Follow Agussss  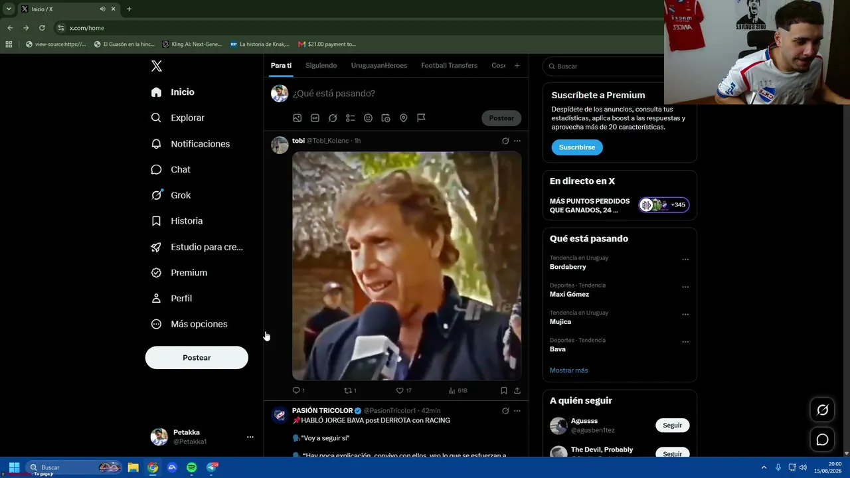(672, 426)
